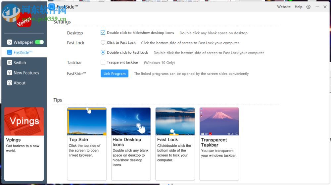Open the settings gear icon in title bar
Image resolution: width=331 pixels, height=185 pixels.
[x=308, y=7]
